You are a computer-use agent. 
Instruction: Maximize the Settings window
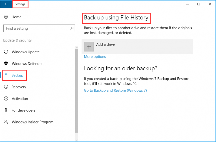tap(199, 4)
